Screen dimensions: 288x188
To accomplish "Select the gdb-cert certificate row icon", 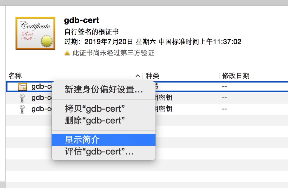I will point(22,87).
